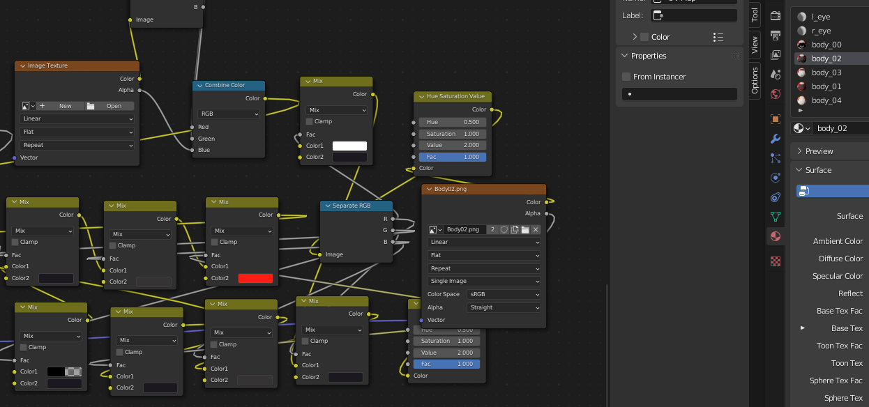Toggle Clamp on Mix node with checkerboard Color1

(24, 347)
